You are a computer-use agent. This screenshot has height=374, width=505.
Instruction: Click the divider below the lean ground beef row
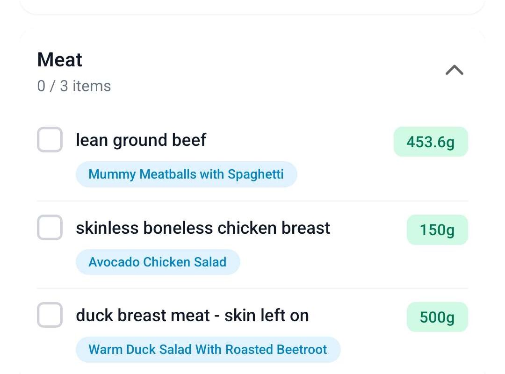pyautogui.click(x=252, y=201)
